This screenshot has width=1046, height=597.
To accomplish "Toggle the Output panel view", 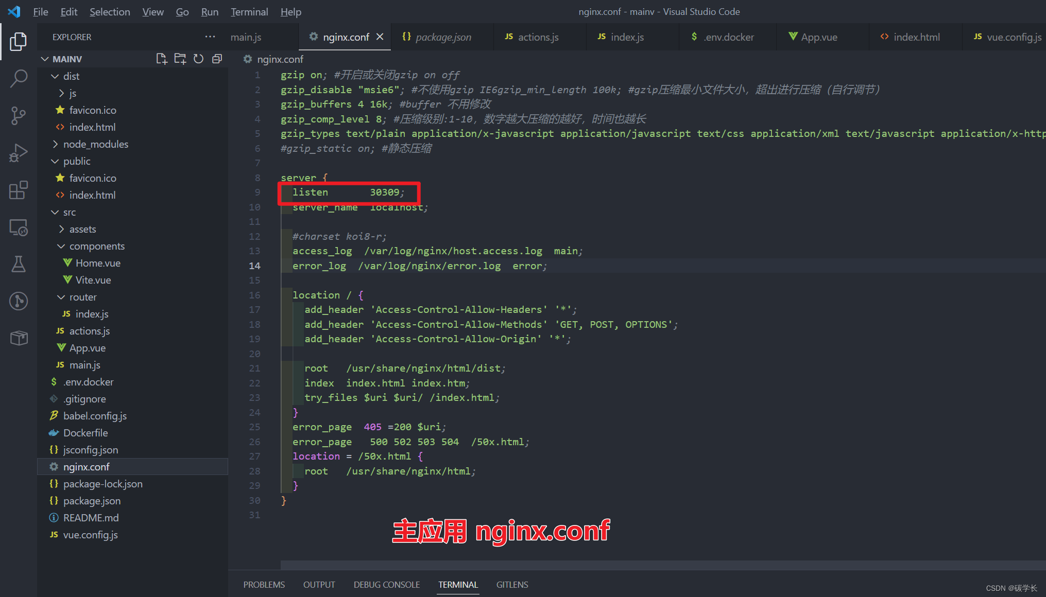I will tap(321, 584).
